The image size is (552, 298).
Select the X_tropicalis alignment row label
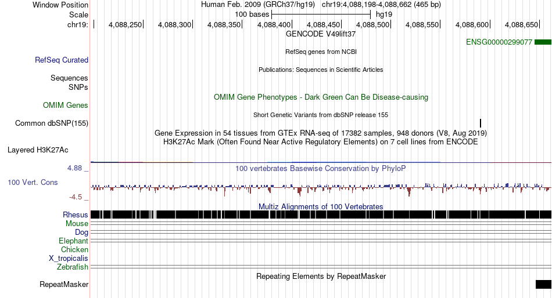tap(69, 259)
